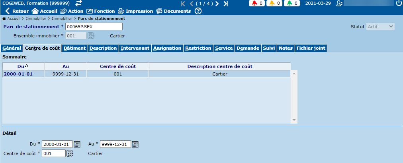
Task: Open the yellow alert bell notifications
Action: pos(275,3)
